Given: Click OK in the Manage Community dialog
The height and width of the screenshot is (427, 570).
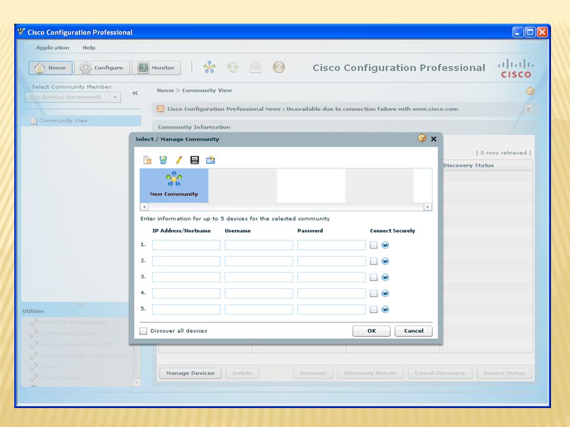Looking at the screenshot, I should pyautogui.click(x=372, y=331).
